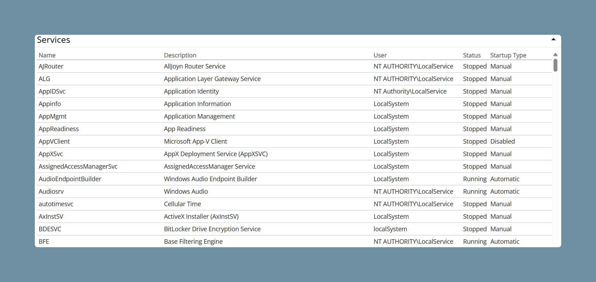596x282 pixels.
Task: Click the BitLocker Drive Encryption Service description
Action: point(212,229)
